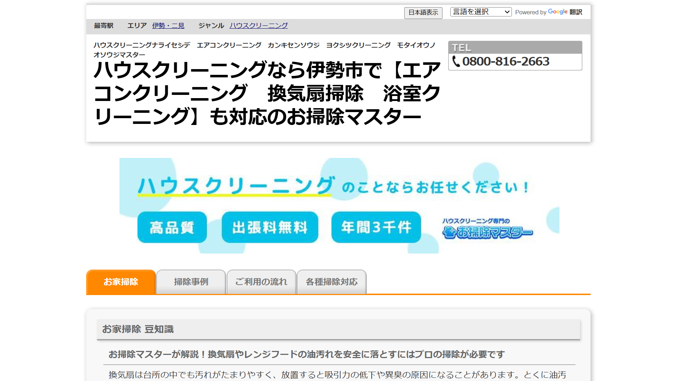This screenshot has height=381, width=675.
Task: Click the 日本語表示 button
Action: coord(423,13)
